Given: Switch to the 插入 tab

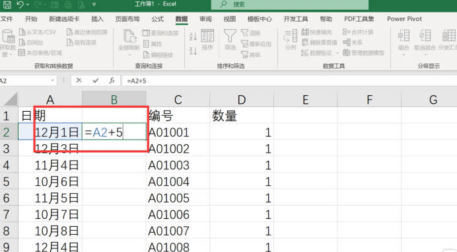Looking at the screenshot, I should click(97, 19).
